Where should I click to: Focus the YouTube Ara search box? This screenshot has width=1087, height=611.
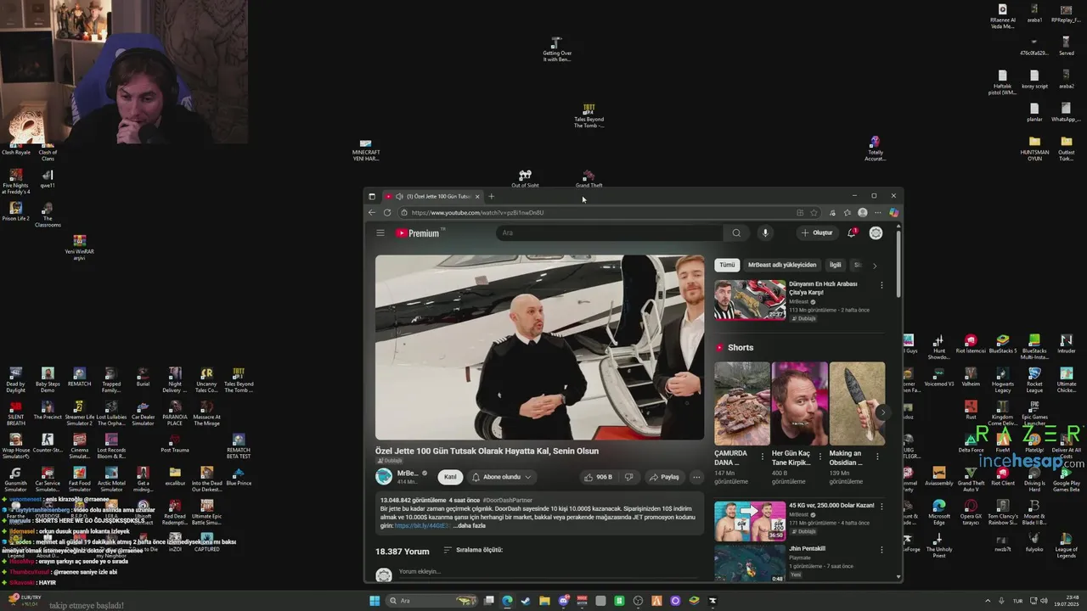(x=611, y=233)
